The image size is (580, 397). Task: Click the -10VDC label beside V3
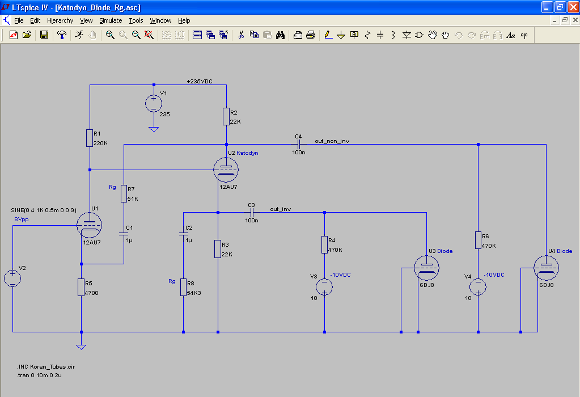tap(340, 274)
